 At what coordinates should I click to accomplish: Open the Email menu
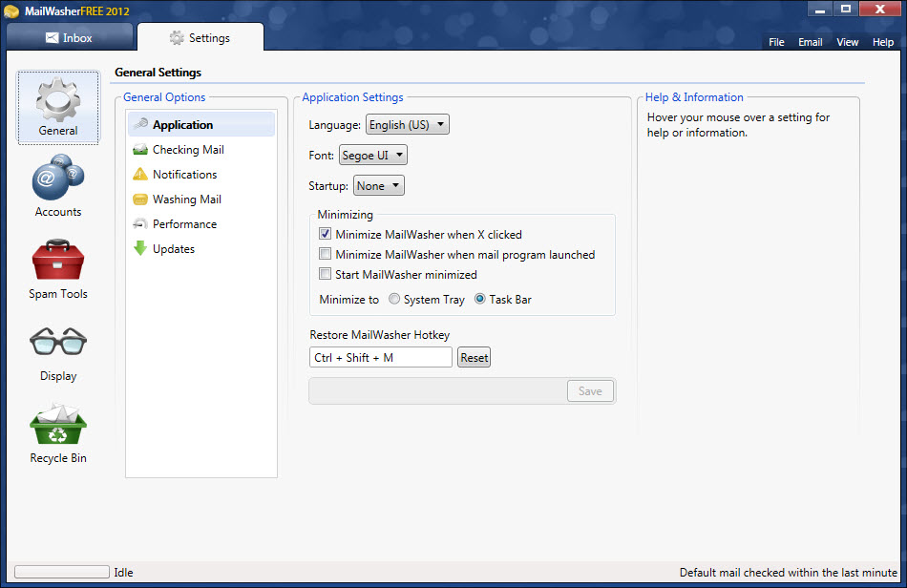click(810, 42)
